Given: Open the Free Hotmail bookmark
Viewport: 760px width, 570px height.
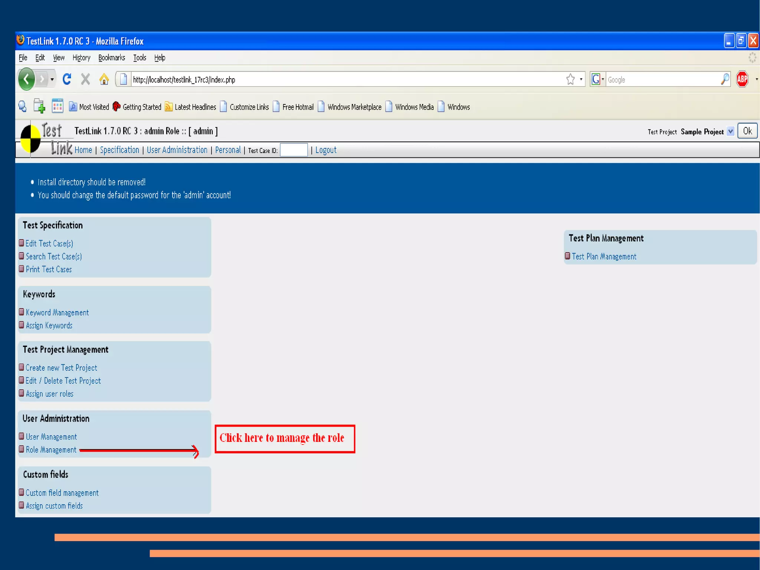Looking at the screenshot, I should click(x=293, y=107).
